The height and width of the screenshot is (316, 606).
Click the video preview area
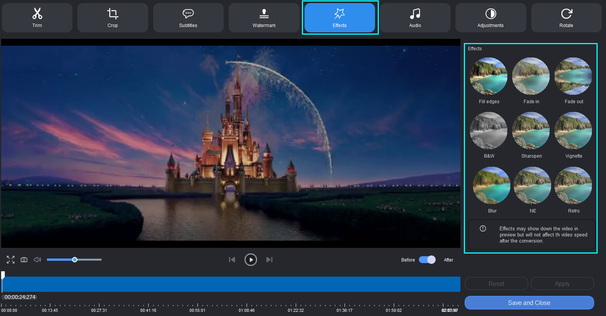tap(231, 143)
